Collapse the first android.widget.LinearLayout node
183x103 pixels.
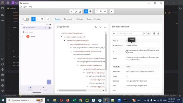click(x=61, y=37)
